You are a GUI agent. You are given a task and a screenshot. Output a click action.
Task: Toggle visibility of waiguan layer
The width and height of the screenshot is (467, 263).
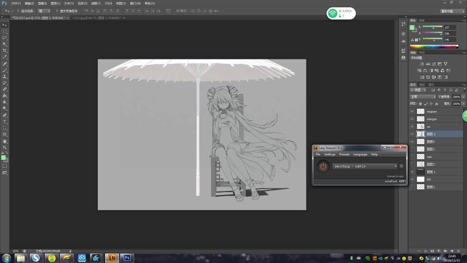pos(412,111)
